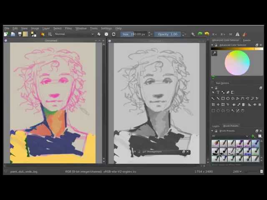Click the Unnamed document title bar
Screen dimensions: 267x200
(x=51, y=40)
